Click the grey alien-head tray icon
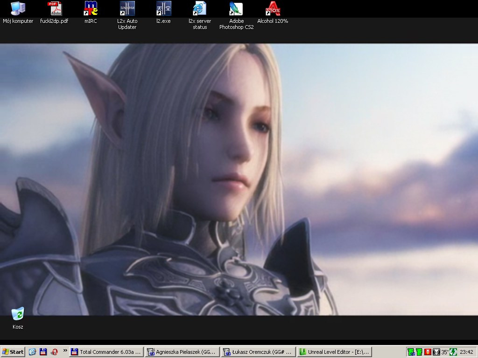 (x=436, y=352)
